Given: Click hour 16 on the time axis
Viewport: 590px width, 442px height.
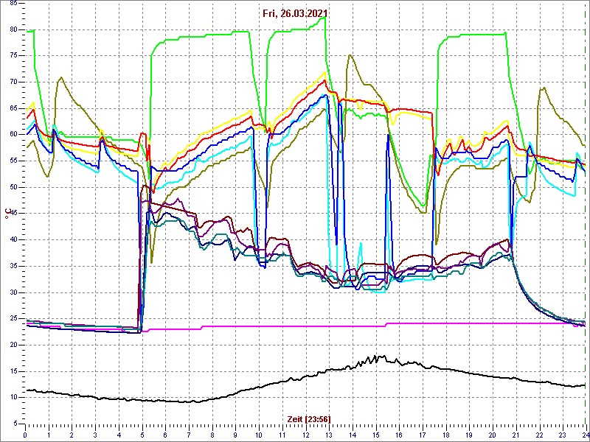Looking at the screenshot, I should tap(398, 435).
